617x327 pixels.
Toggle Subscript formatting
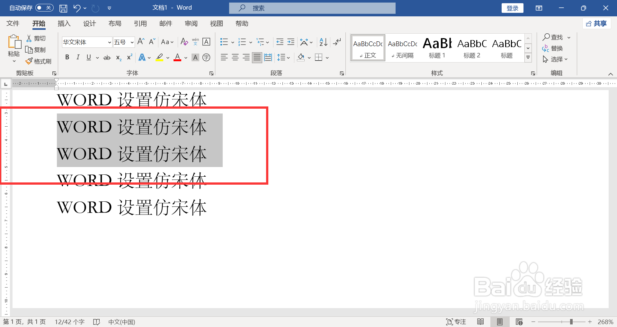(118, 58)
